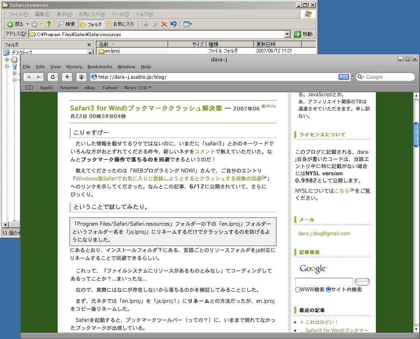Viewport: 420px width, 339px height.
Task: Open the ヘルプ(H) menu in Explorer
Action: (x=145, y=14)
